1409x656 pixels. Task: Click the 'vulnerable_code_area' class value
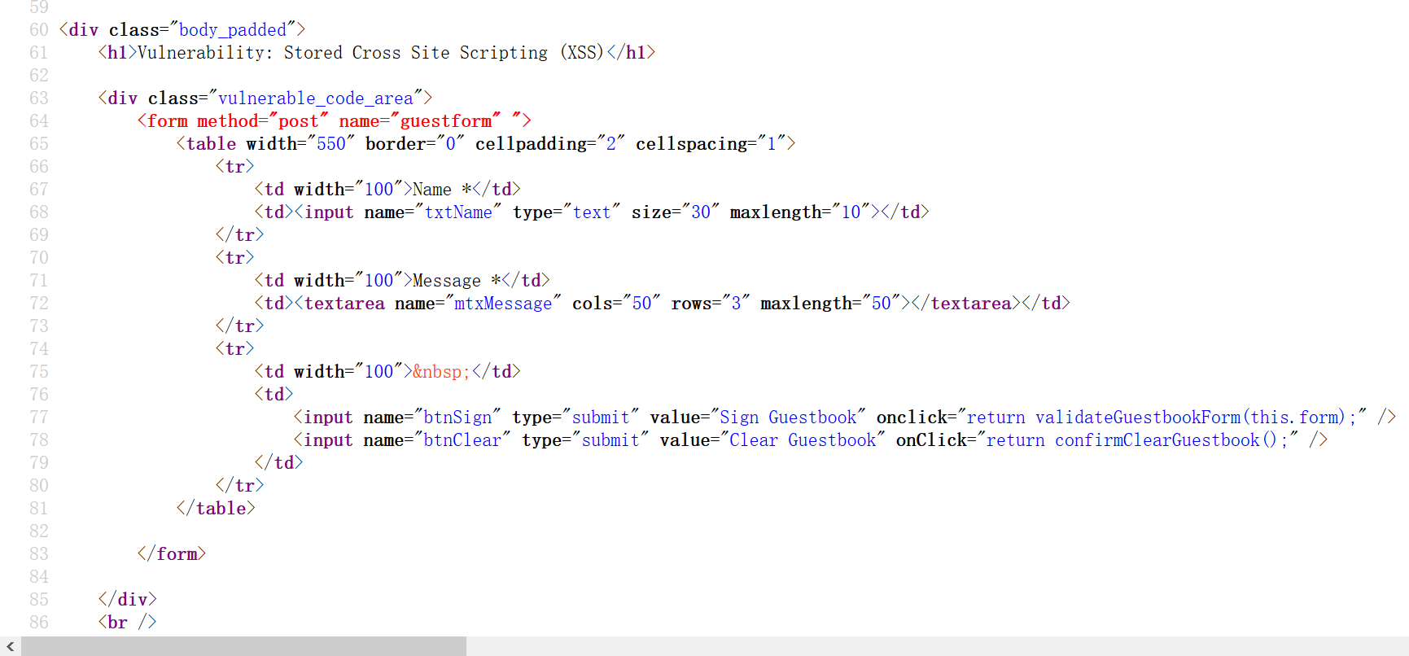[316, 98]
